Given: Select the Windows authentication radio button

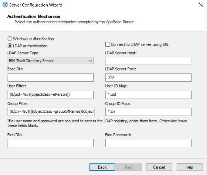Looking at the screenshot, I should pos(10,39).
